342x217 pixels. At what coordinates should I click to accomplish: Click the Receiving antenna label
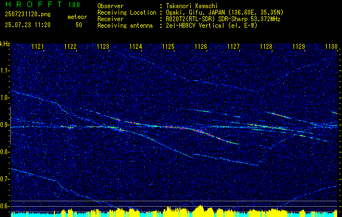(x=125, y=25)
